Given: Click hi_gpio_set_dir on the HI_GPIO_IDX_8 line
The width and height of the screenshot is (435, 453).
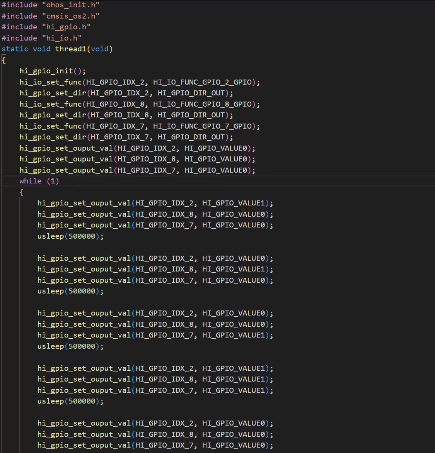Looking at the screenshot, I should [53, 115].
